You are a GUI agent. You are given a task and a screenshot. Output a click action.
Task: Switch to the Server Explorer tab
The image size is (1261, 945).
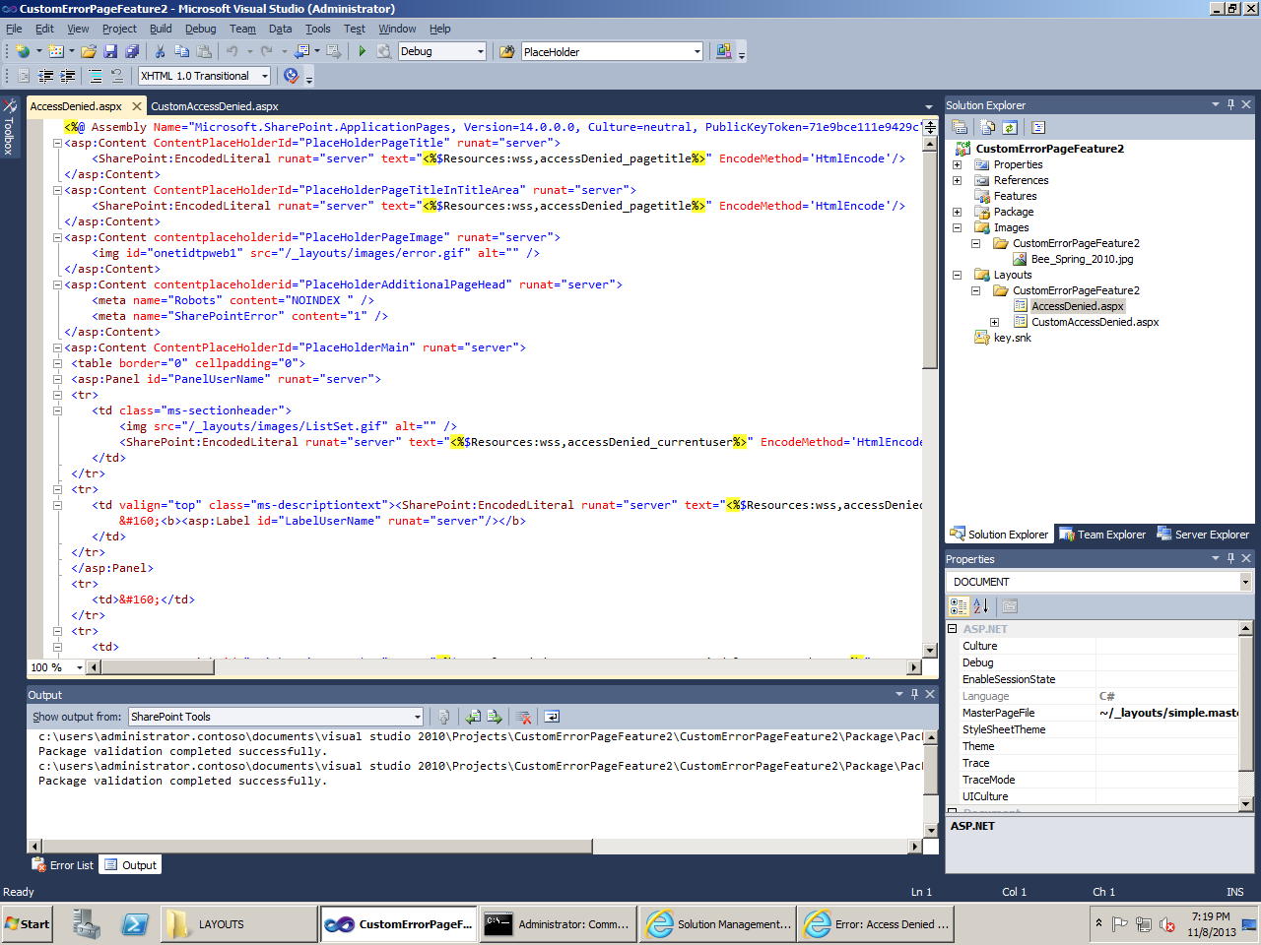[1203, 535]
